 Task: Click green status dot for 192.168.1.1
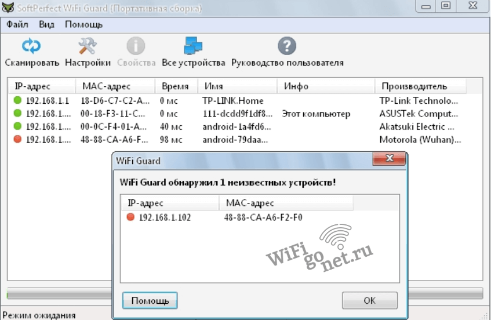tap(17, 100)
